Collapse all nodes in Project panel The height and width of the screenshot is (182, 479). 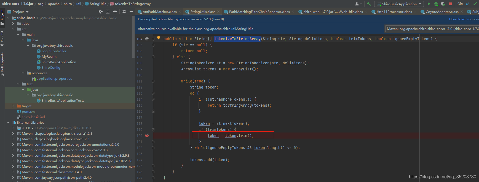pos(115,12)
